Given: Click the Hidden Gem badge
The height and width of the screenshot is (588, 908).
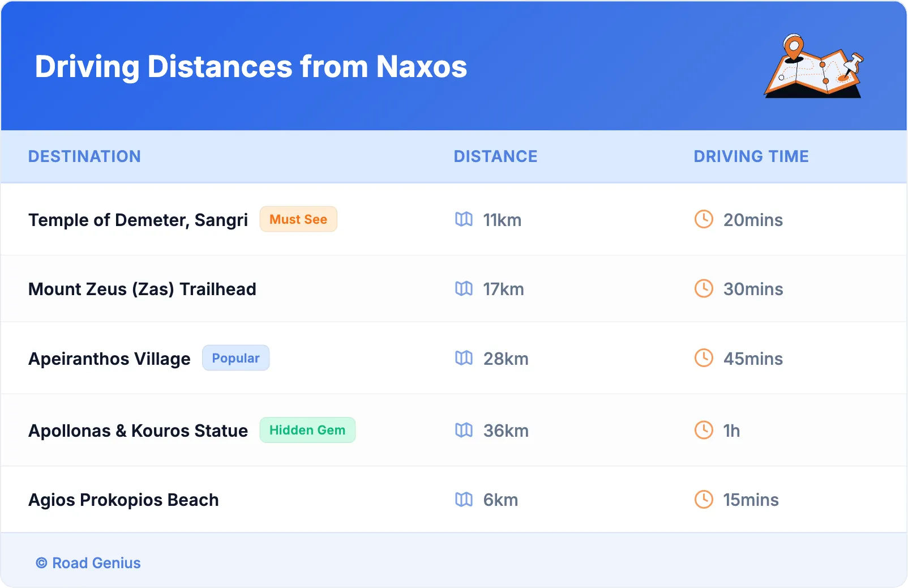Looking at the screenshot, I should (307, 430).
